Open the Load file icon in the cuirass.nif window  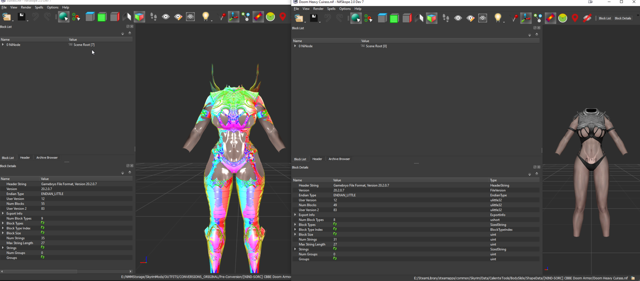[6, 17]
